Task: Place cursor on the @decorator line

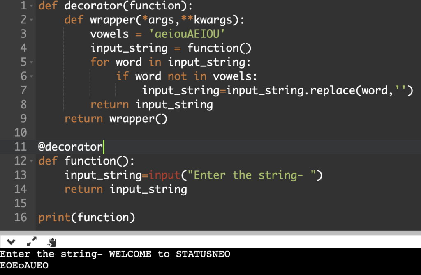Action: pyautogui.click(x=70, y=147)
